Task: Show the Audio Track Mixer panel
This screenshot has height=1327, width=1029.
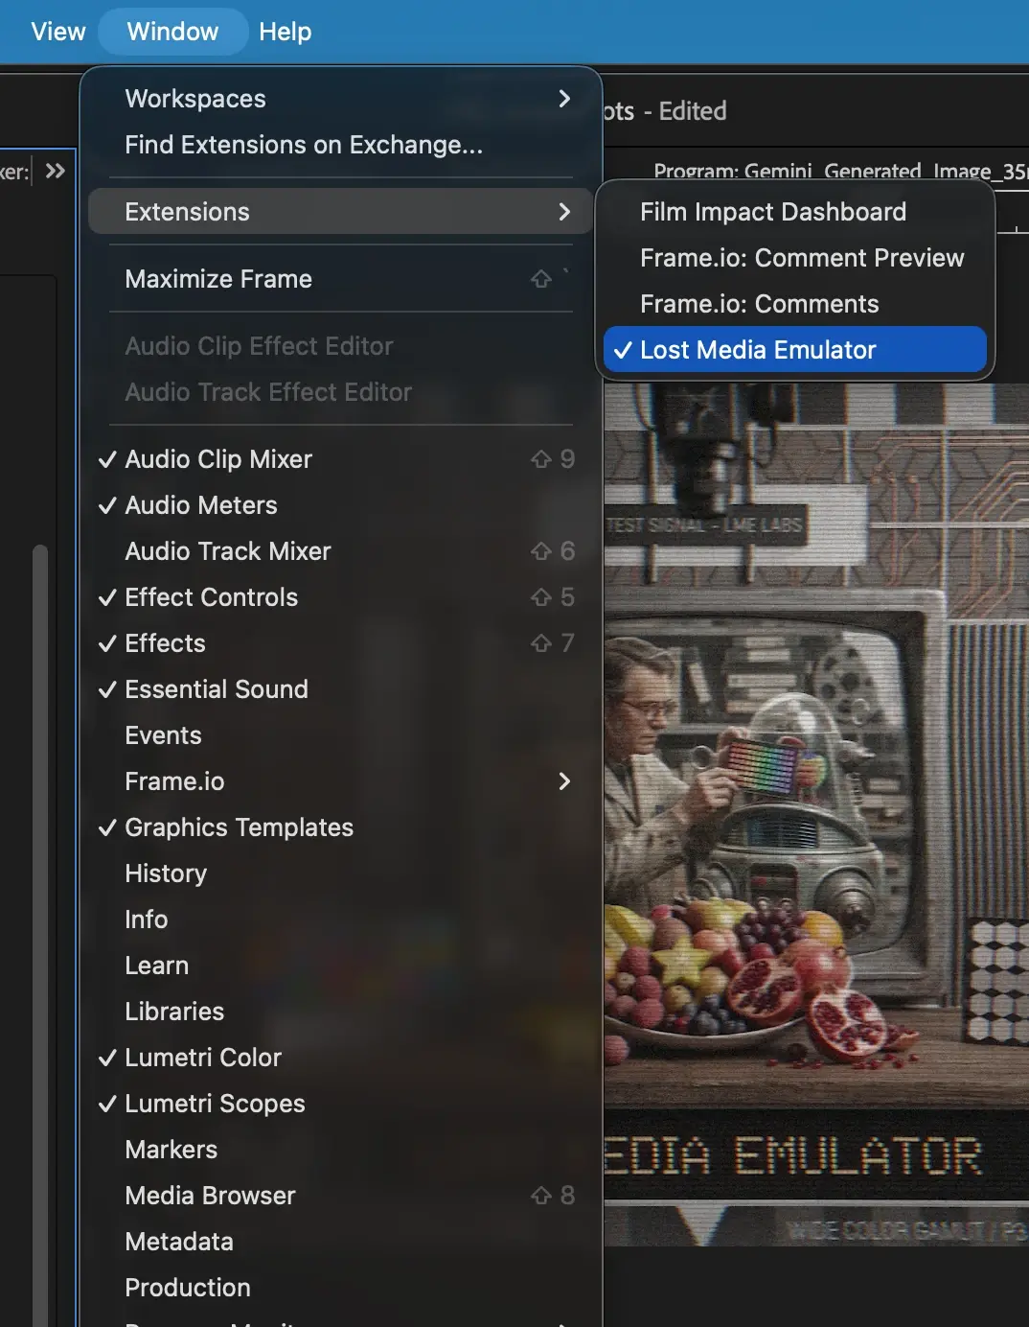Action: tap(341, 551)
